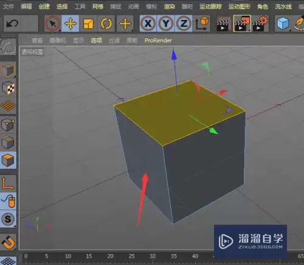Switch to Polygons mode
Image resolution: width=304 pixels, height=265 pixels.
[8, 160]
